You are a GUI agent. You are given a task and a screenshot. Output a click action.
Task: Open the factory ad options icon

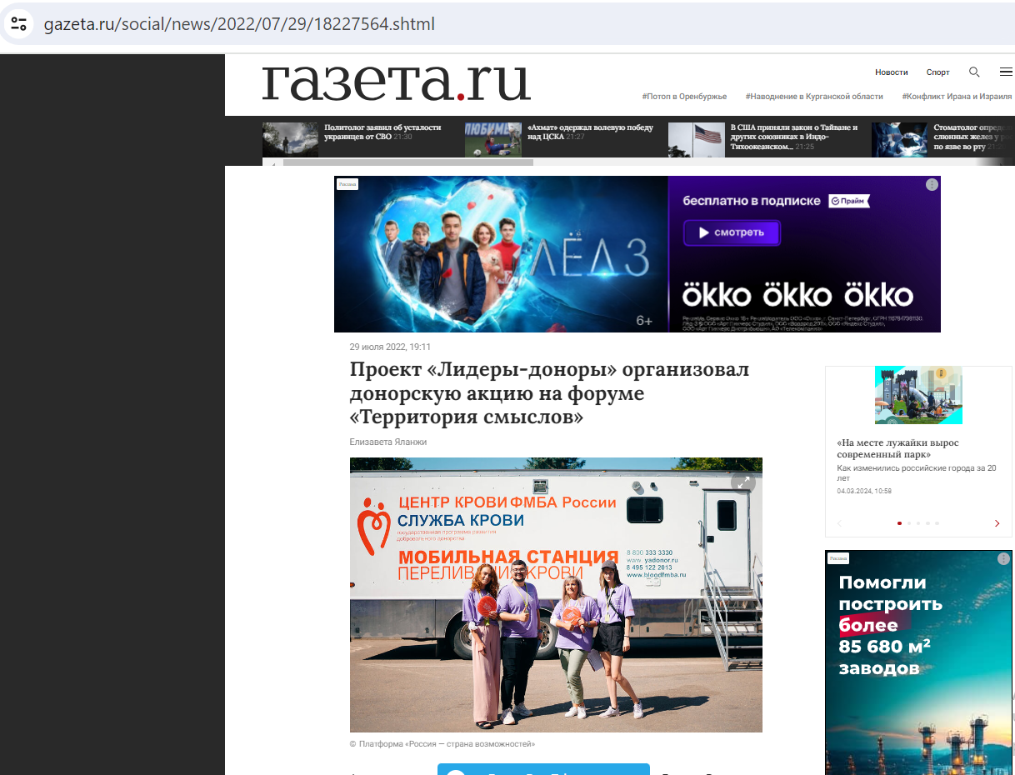[x=1003, y=558]
